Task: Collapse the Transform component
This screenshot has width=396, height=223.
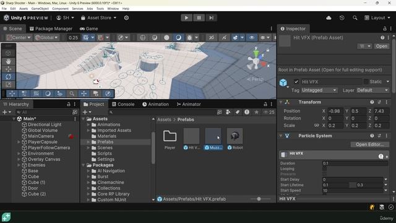Action: pyautogui.click(x=280, y=102)
